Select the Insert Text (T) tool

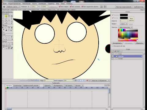(x=12, y=19)
